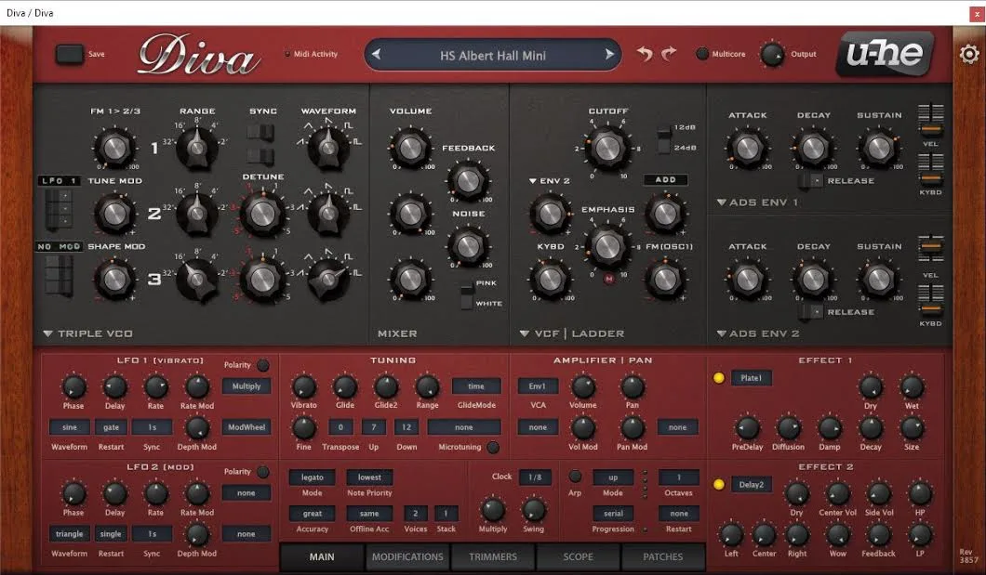This screenshot has height=575, width=986.
Task: Toggle the Microtuning button
Action: (493, 447)
